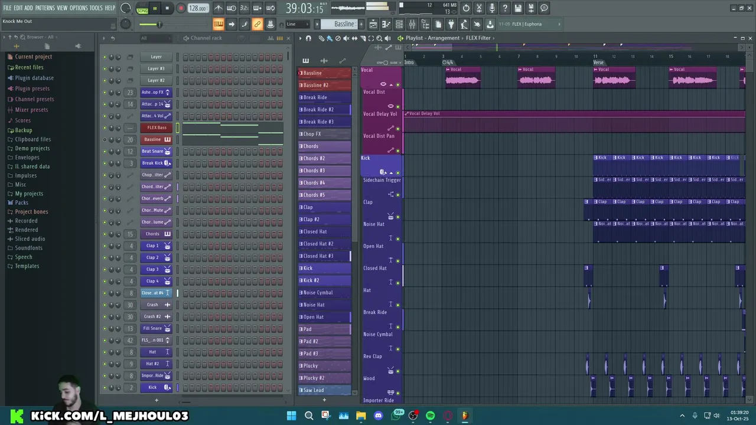Open the HELP menu
Screen dimensions: 756x425
(110, 8)
